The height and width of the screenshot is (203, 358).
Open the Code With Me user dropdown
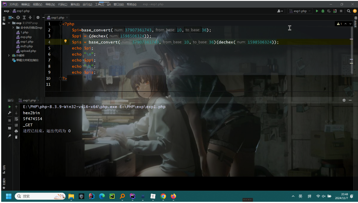tap(280, 11)
